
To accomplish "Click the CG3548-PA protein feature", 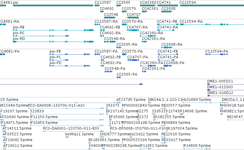I will click(x=108, y=72).
